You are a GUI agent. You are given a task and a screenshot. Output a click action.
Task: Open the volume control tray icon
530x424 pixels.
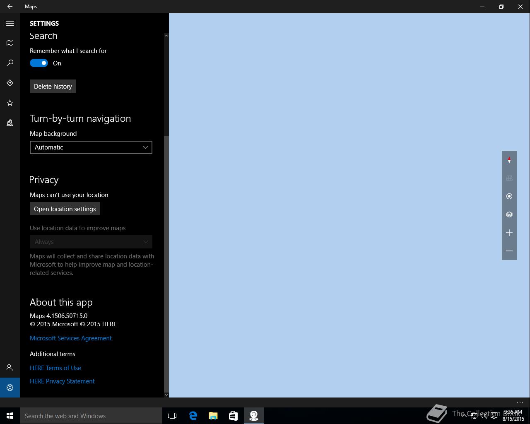point(484,416)
